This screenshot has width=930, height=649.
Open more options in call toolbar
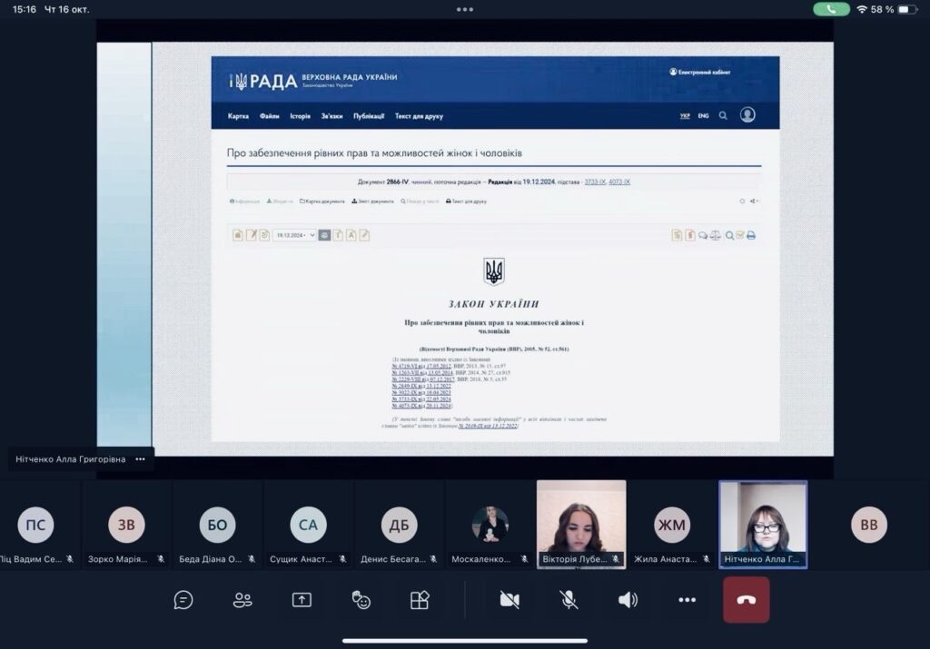[687, 600]
